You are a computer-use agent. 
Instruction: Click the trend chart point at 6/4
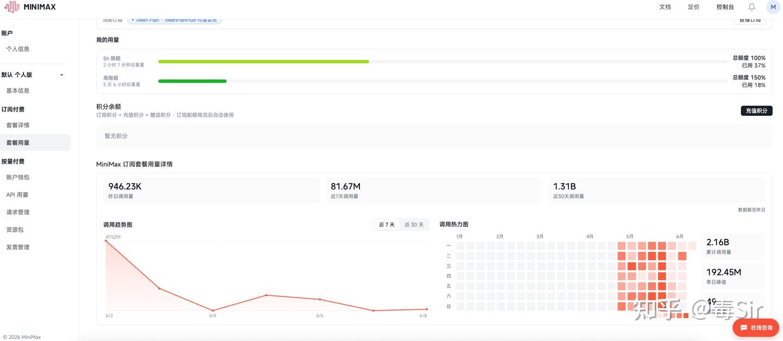point(213,311)
